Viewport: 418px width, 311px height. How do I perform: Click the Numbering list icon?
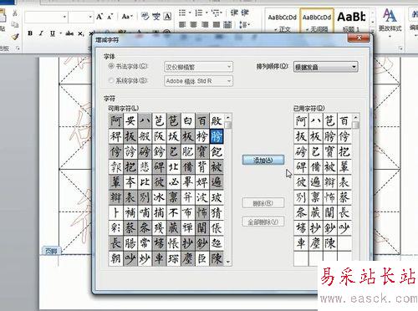[x=199, y=13]
